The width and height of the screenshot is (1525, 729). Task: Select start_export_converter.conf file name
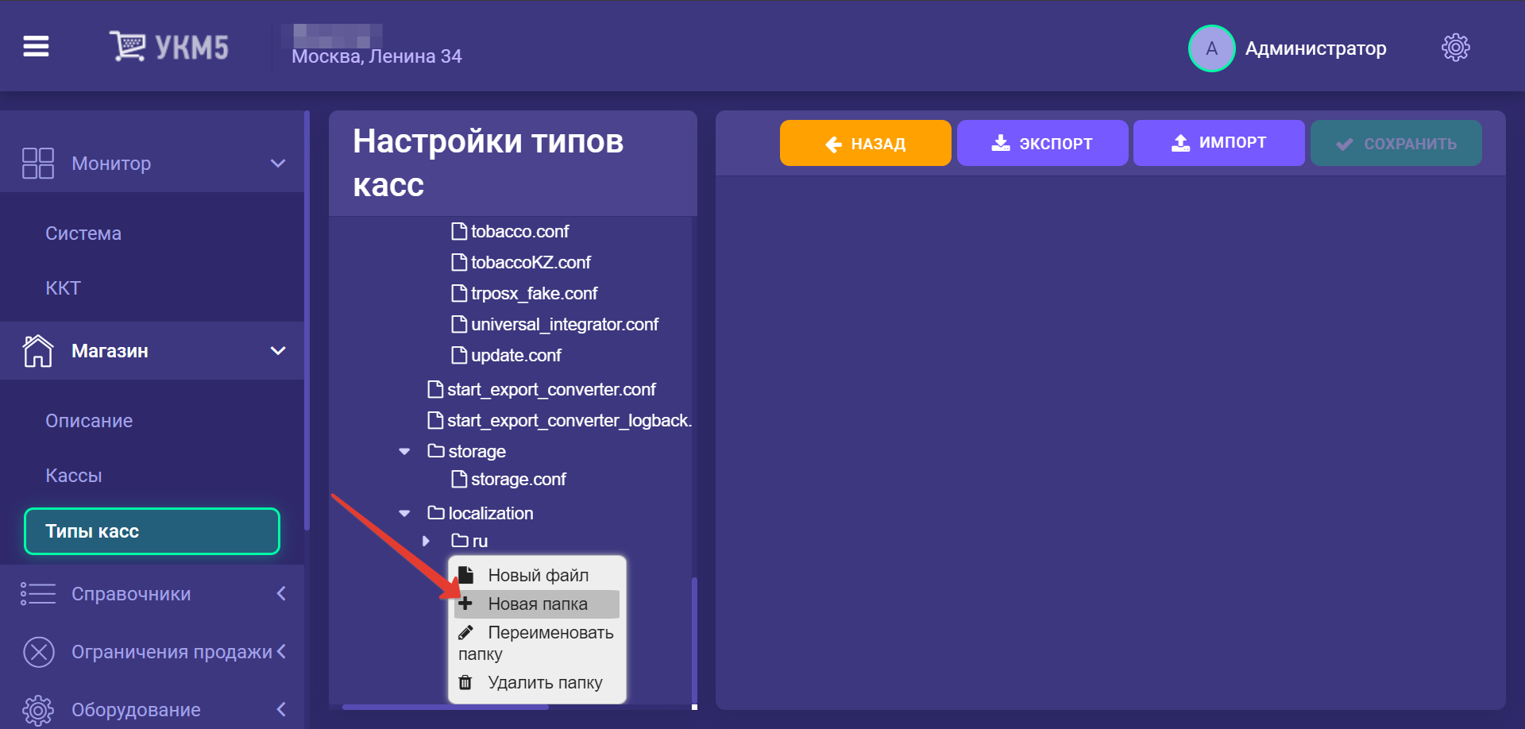coord(551,389)
